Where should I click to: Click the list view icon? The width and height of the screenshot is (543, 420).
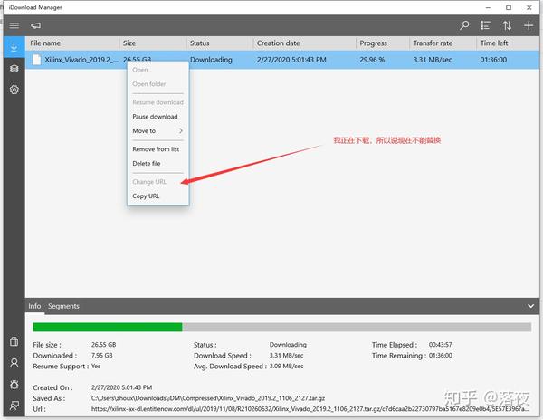click(485, 25)
